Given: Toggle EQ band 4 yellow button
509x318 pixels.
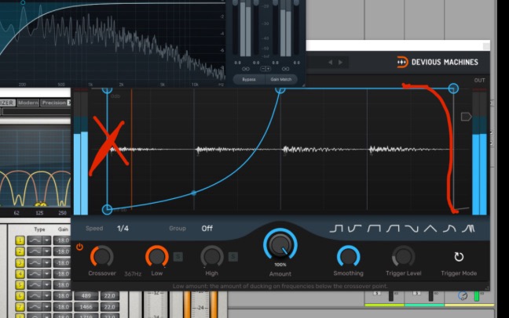Looking at the screenshot, I should coord(20,273).
